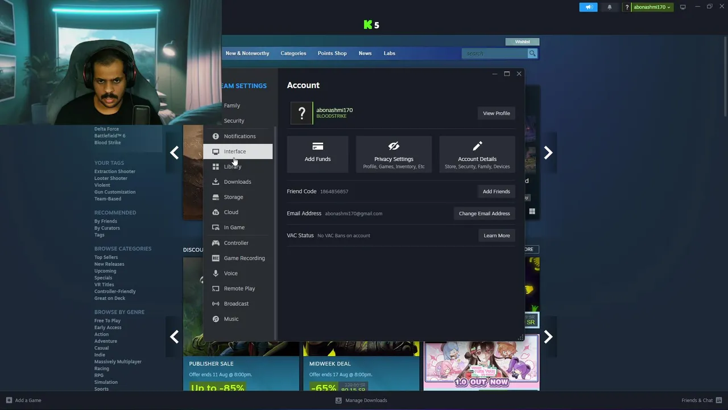The width and height of the screenshot is (728, 410).
Task: Open Manage Downloads
Action: click(x=361, y=400)
